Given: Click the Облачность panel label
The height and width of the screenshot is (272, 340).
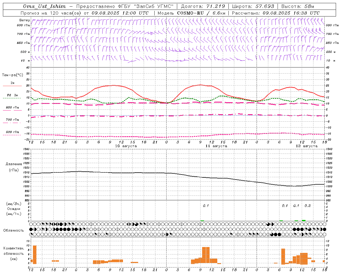Looking at the screenshot, I should click(x=14, y=231).
